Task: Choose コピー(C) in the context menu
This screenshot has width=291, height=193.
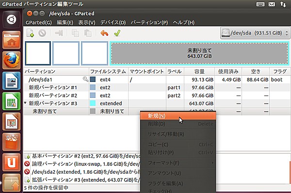Action: pos(178,145)
